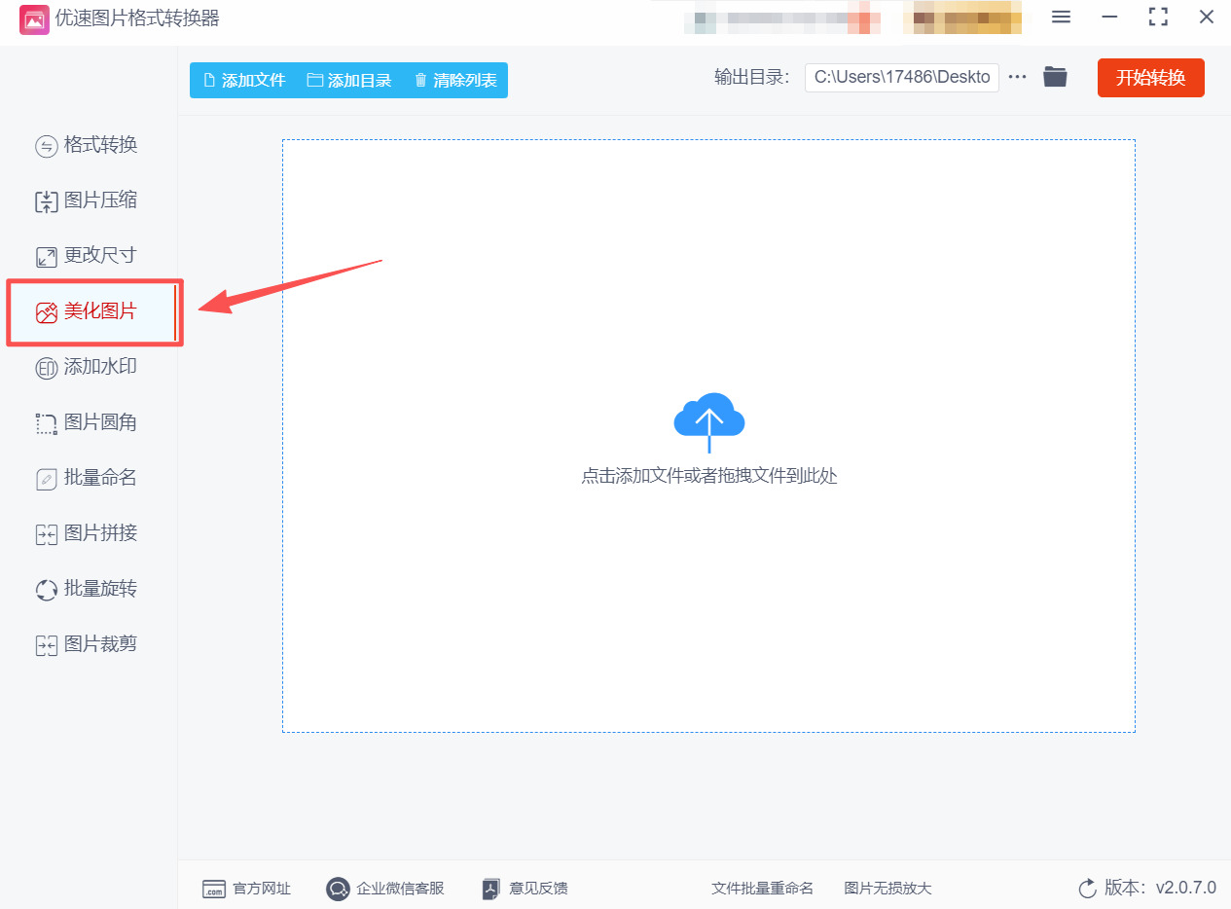
Task: Open the 添加水印 watermark tool
Action: [x=88, y=367]
